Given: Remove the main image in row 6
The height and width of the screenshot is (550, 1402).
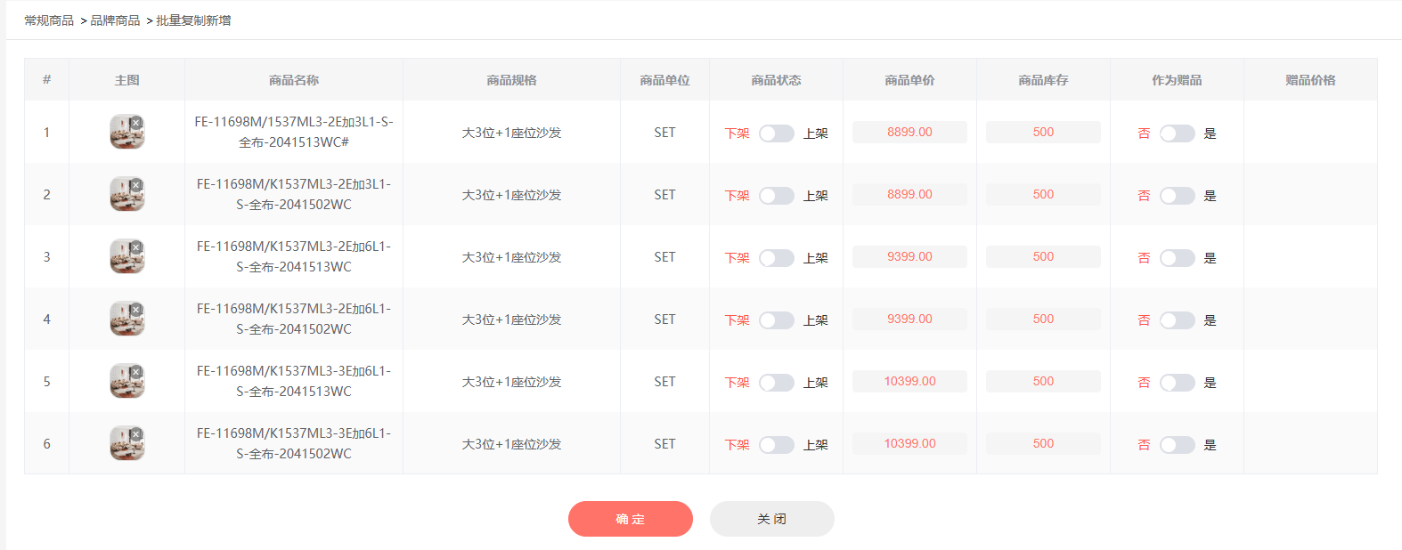Looking at the screenshot, I should (x=136, y=434).
